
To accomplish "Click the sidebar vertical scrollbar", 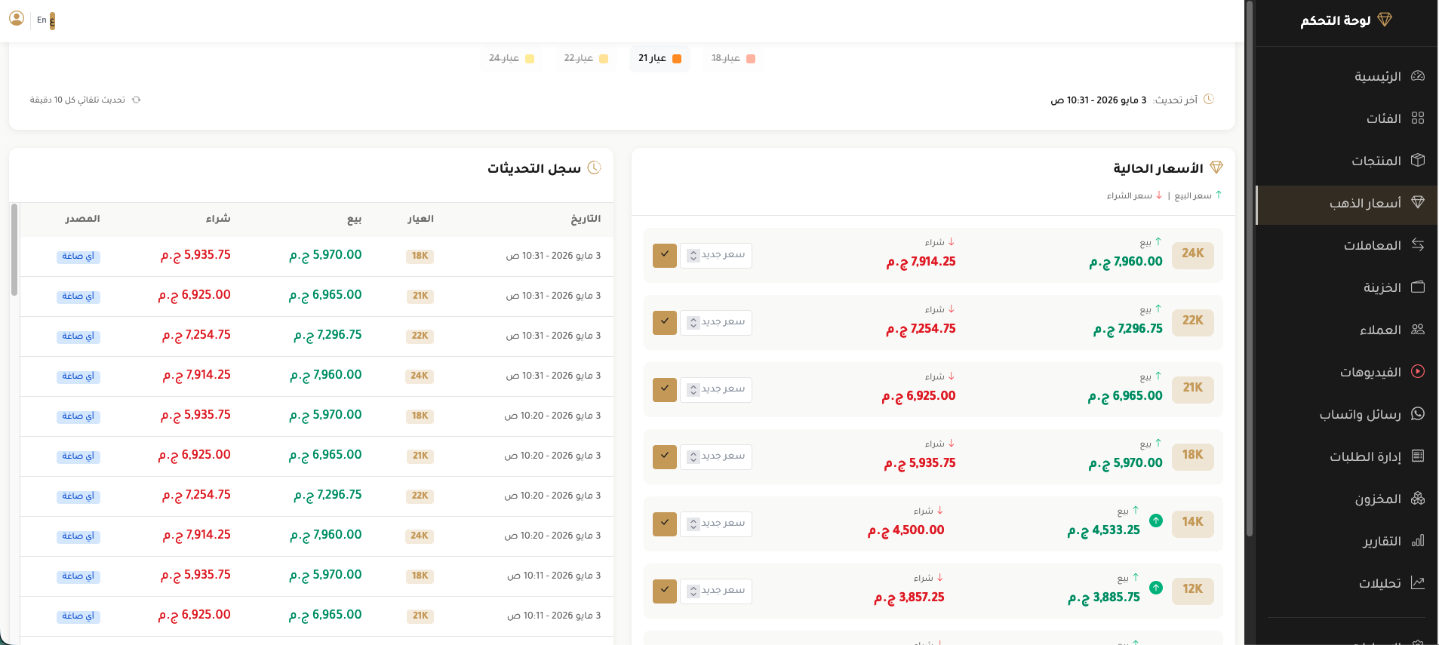I will click(1249, 268).
